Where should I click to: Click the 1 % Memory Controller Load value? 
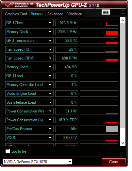click(67, 85)
